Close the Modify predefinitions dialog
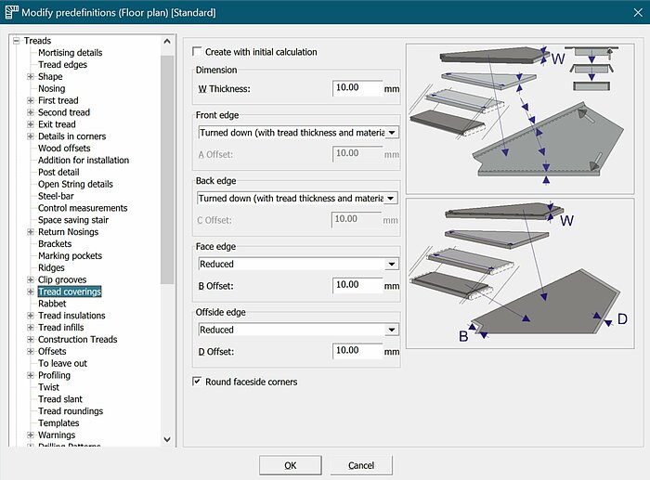 [630, 12]
